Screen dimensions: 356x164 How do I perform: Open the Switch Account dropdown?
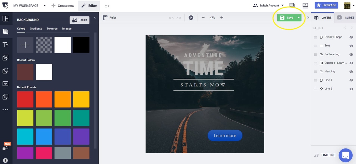coord(268,6)
